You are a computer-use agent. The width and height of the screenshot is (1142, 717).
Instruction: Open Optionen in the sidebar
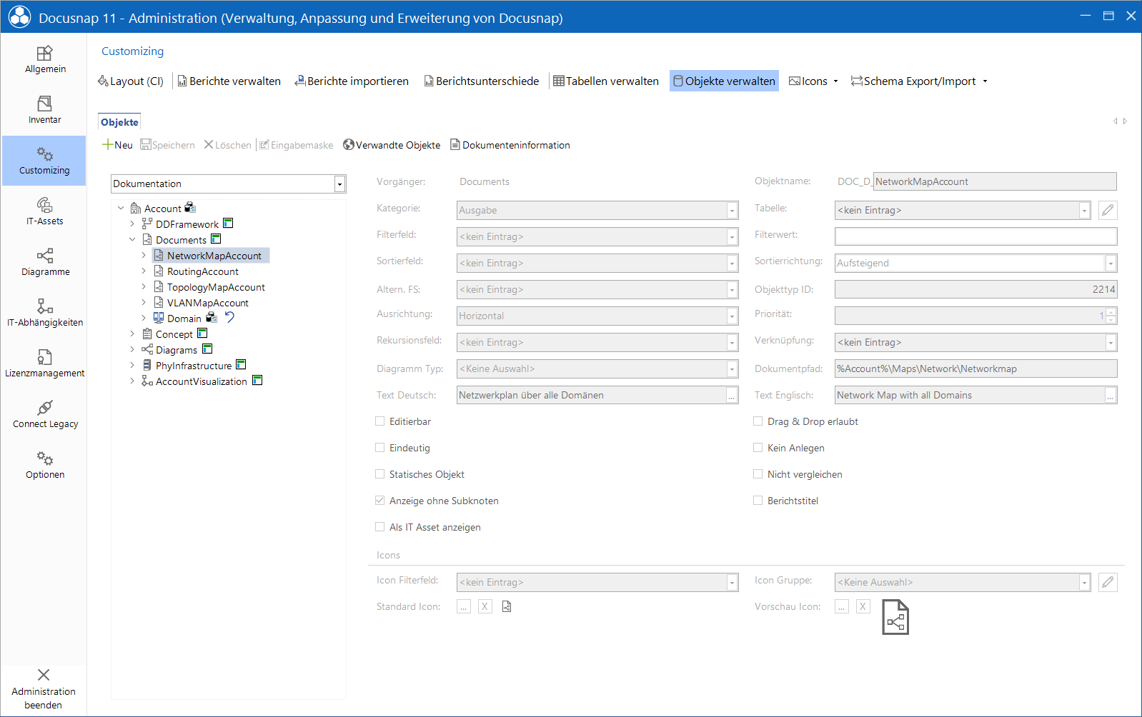(44, 465)
